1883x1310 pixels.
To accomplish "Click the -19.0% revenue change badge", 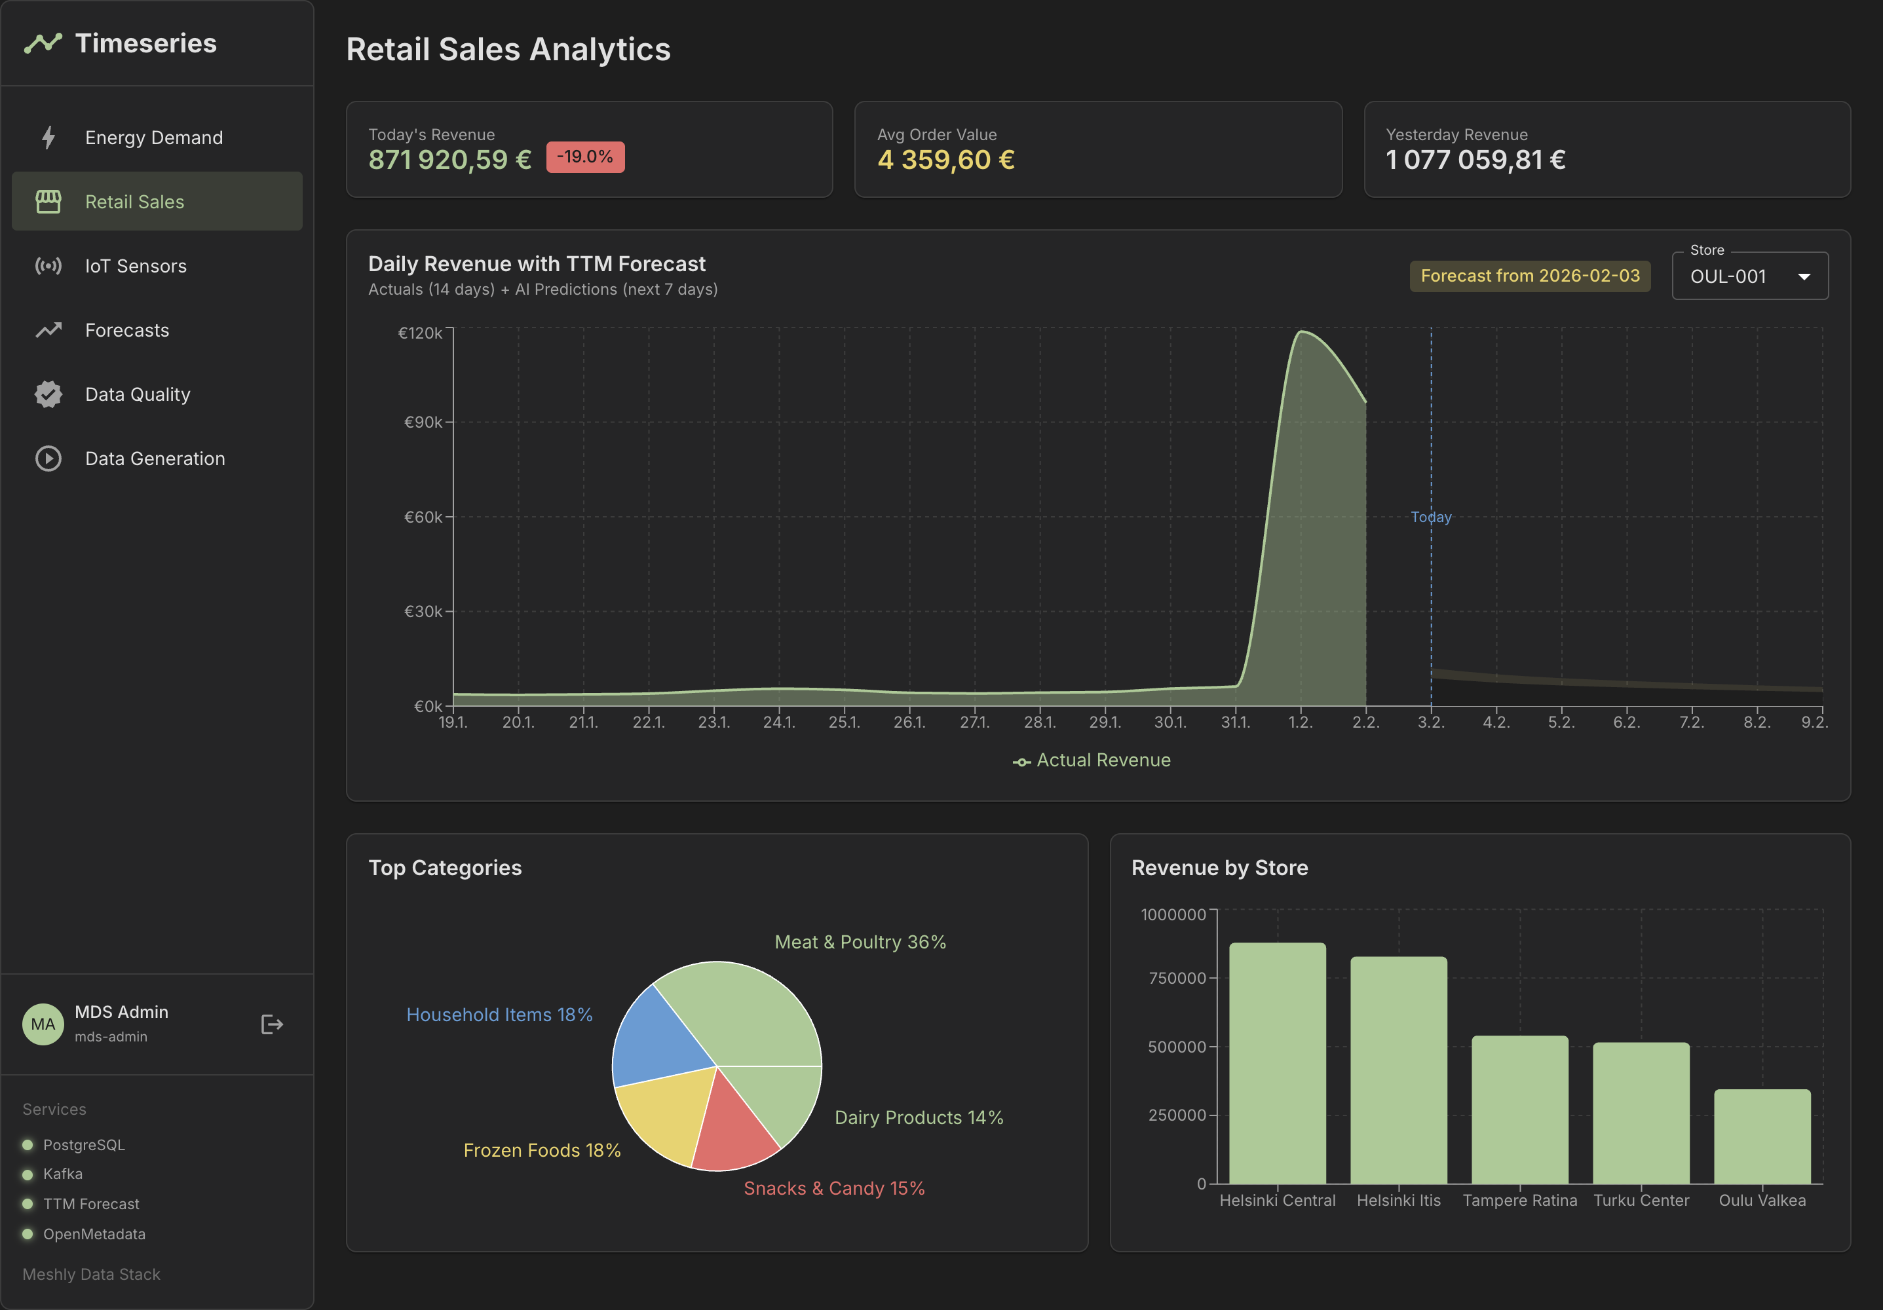I will [x=584, y=157].
